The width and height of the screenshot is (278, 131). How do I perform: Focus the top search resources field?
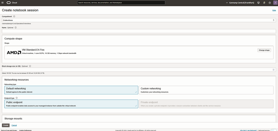tap(121, 3)
